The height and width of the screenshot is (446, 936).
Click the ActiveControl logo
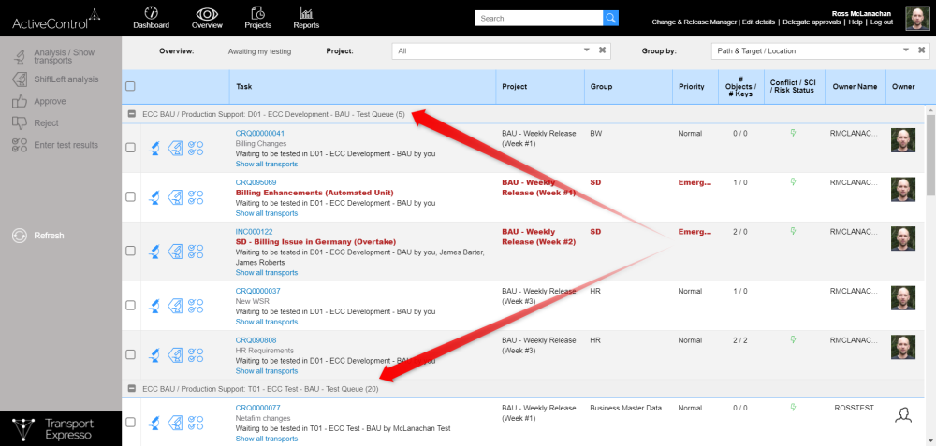click(55, 19)
